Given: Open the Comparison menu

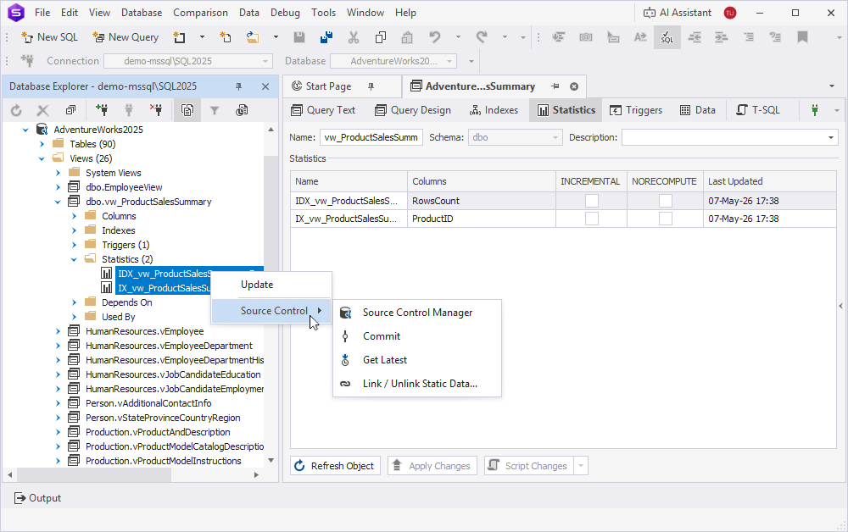Looking at the screenshot, I should coord(200,13).
